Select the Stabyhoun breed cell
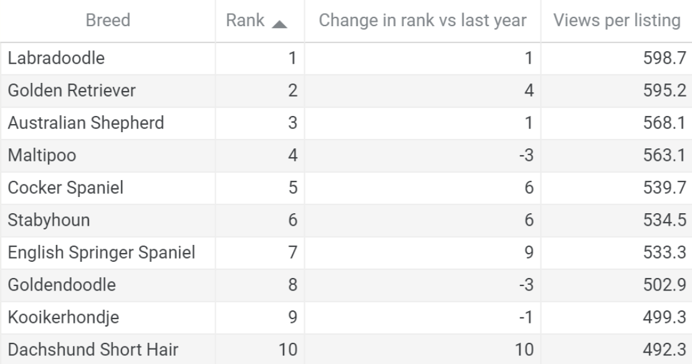 tap(108, 220)
